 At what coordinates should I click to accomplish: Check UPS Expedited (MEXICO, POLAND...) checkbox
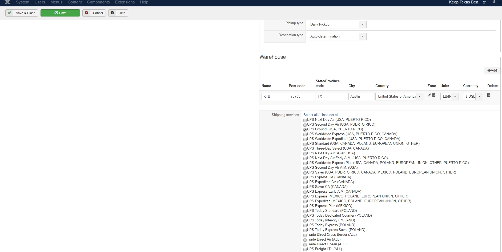click(305, 202)
